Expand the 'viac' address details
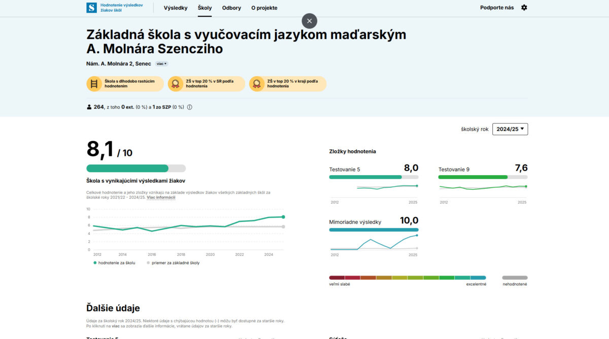The width and height of the screenshot is (609, 339). click(161, 64)
